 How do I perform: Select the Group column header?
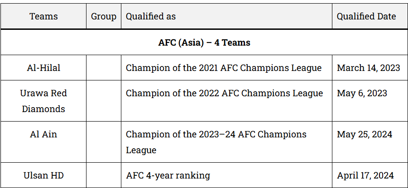pyautogui.click(x=104, y=16)
